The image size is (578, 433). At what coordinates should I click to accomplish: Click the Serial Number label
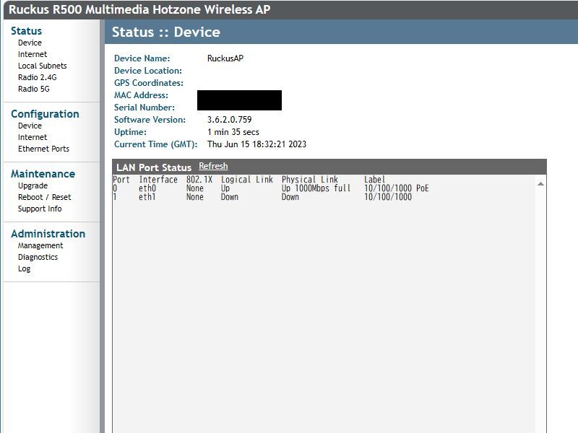144,108
